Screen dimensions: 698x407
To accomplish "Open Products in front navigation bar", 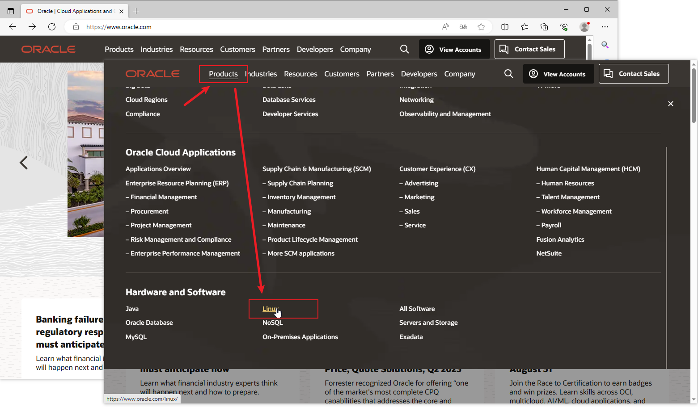I will pyautogui.click(x=223, y=74).
